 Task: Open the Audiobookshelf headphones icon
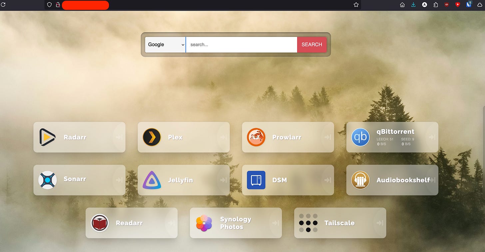pyautogui.click(x=360, y=180)
